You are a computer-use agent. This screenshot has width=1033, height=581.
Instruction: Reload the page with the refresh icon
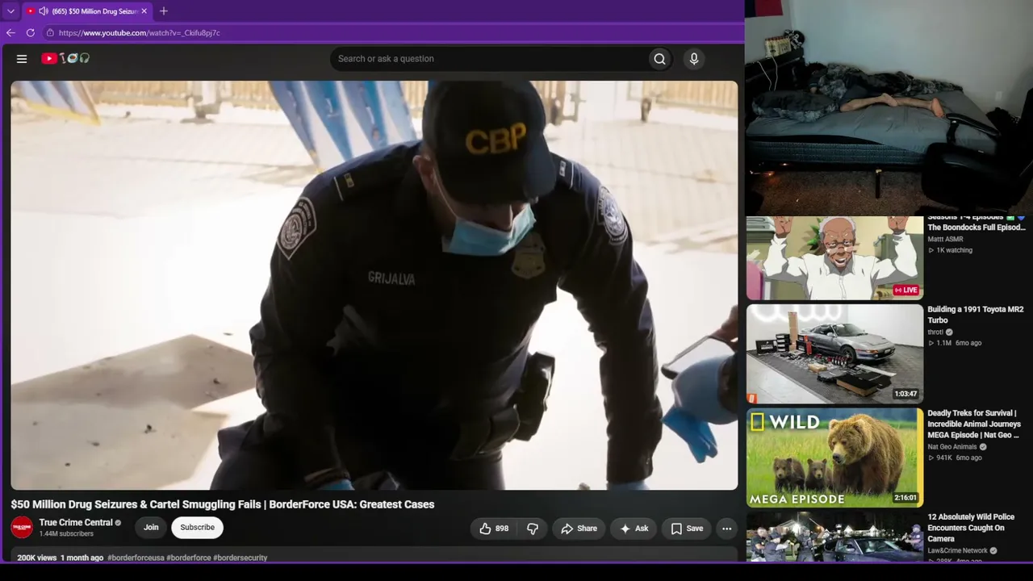pyautogui.click(x=31, y=33)
